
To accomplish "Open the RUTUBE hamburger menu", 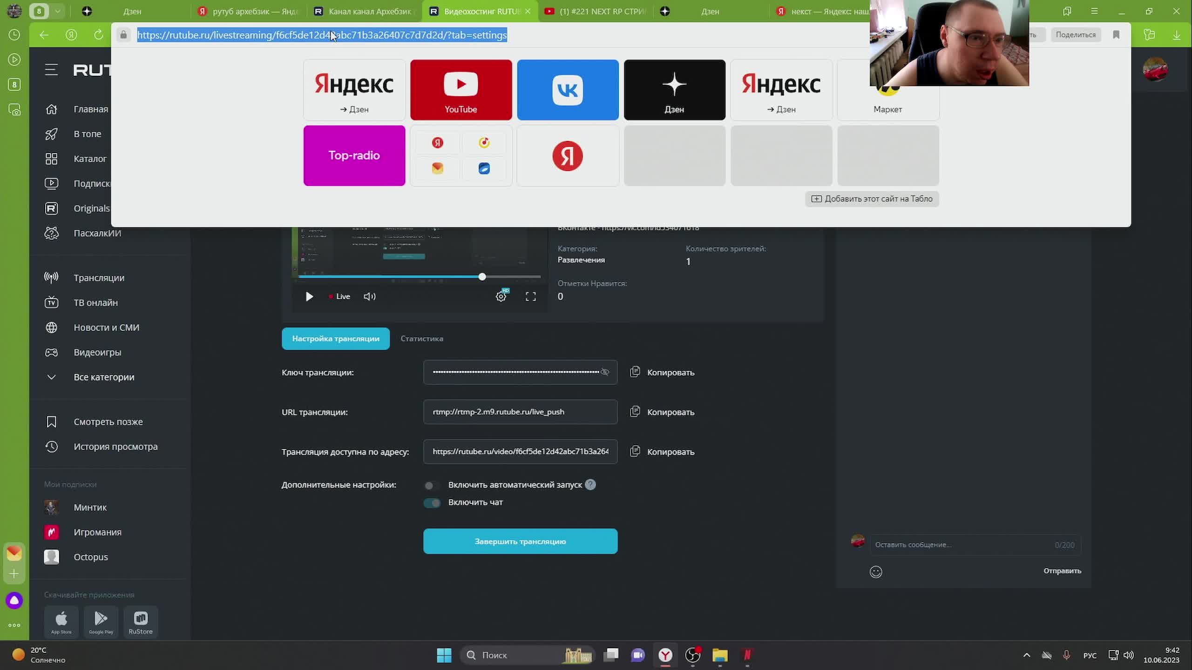I will click(51, 70).
